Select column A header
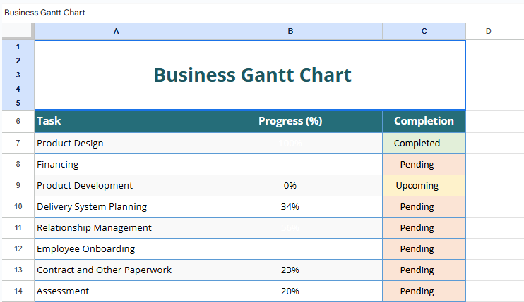 pos(116,31)
